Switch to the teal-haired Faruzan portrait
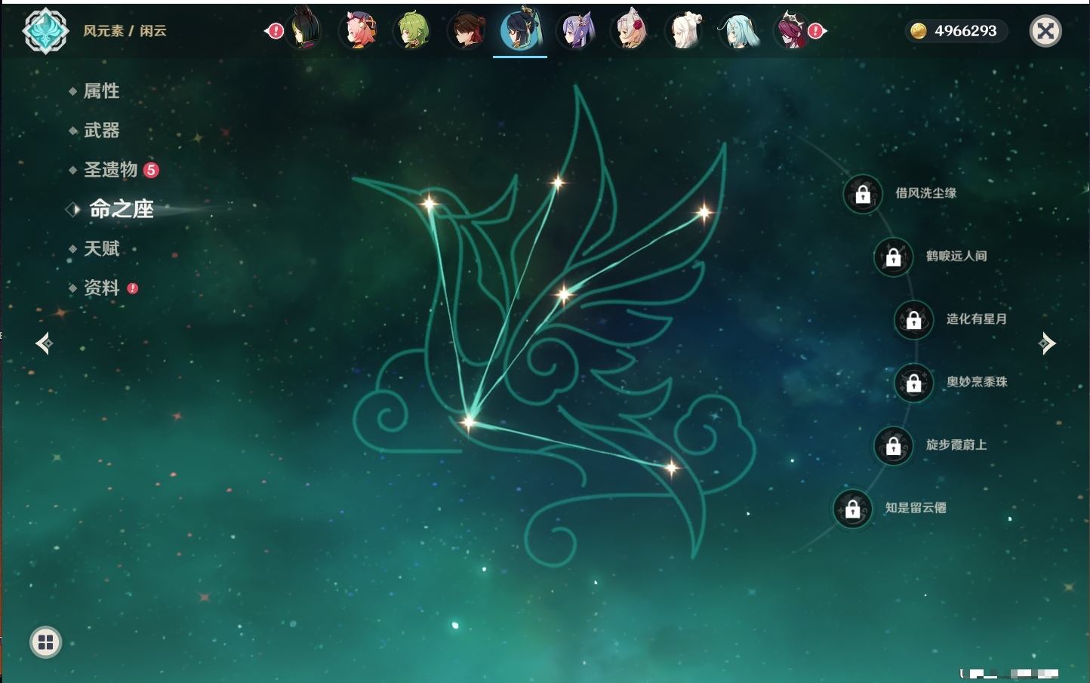The height and width of the screenshot is (683, 1090). [738, 31]
